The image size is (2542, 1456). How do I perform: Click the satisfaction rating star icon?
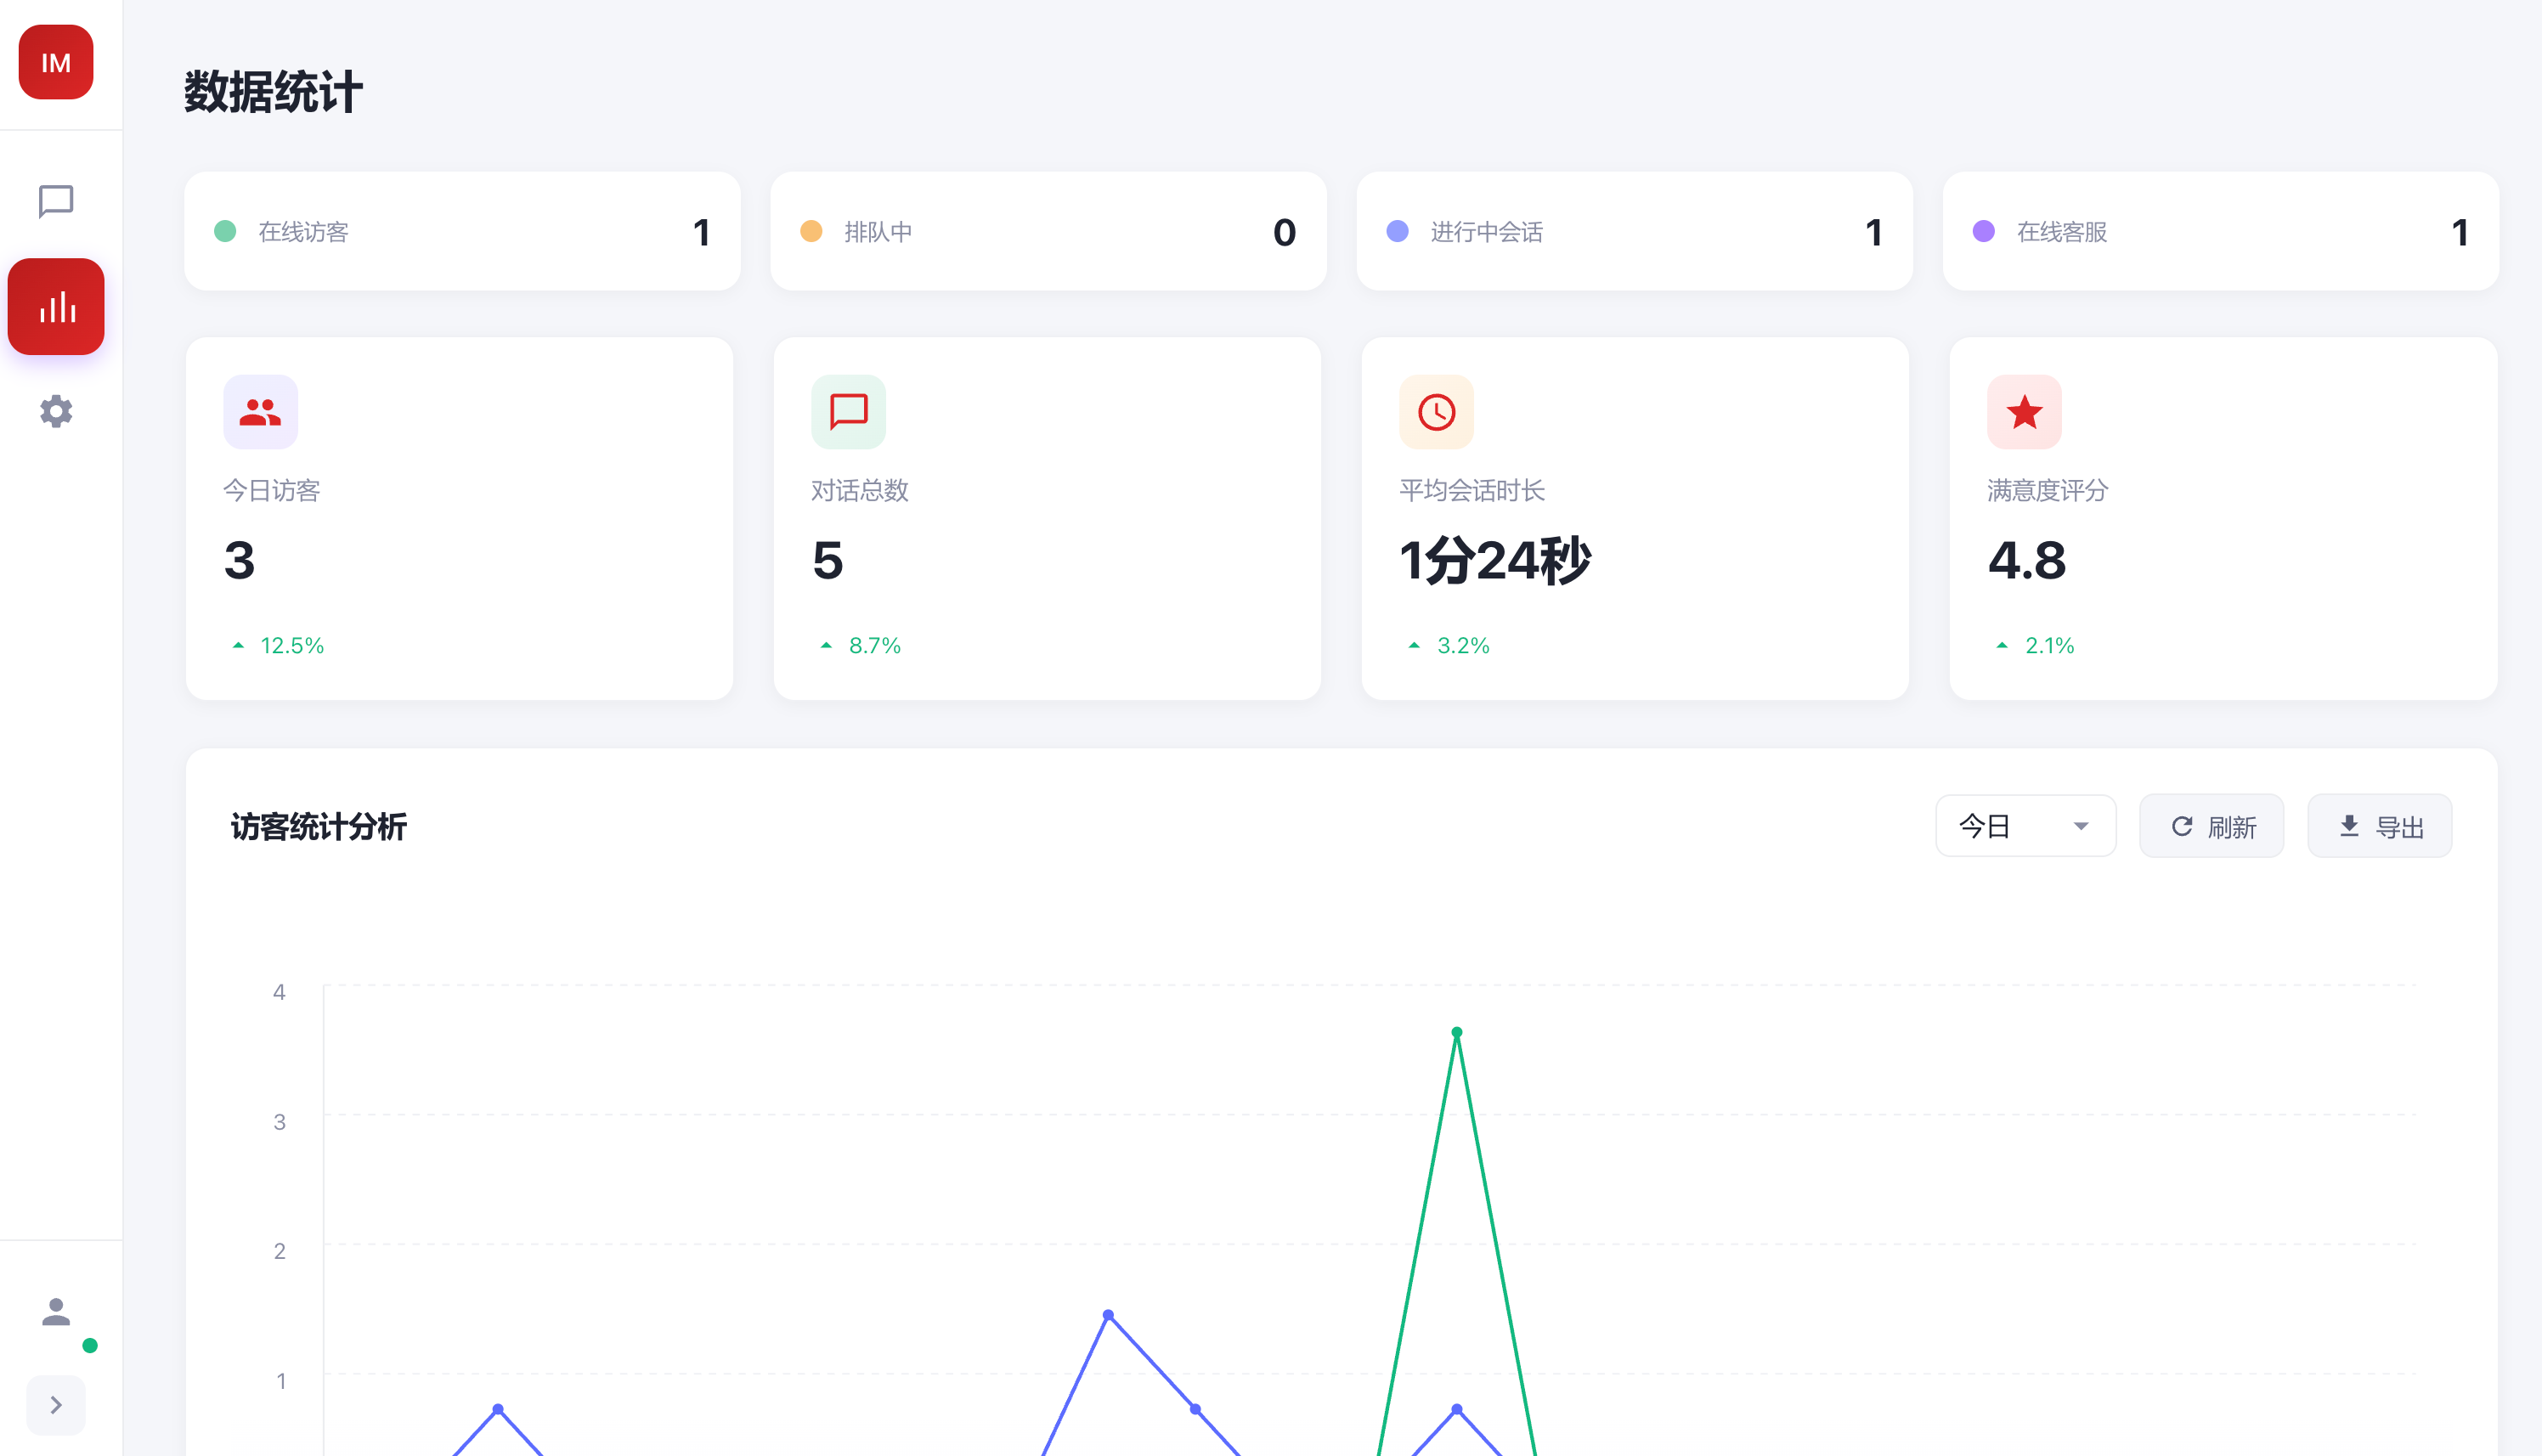(2024, 412)
